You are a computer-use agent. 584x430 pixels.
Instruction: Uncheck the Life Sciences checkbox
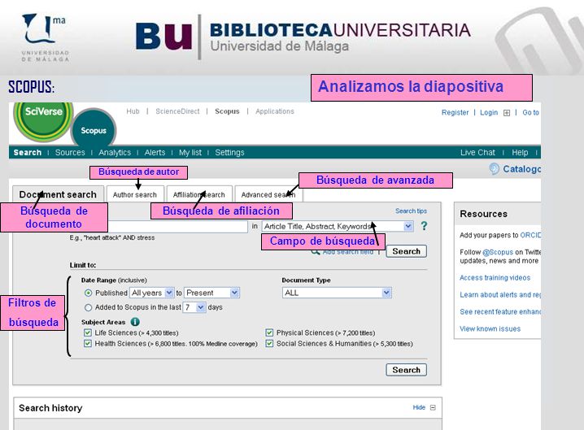(x=88, y=332)
